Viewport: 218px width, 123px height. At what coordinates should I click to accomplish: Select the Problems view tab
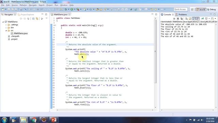click(x=181, y=14)
